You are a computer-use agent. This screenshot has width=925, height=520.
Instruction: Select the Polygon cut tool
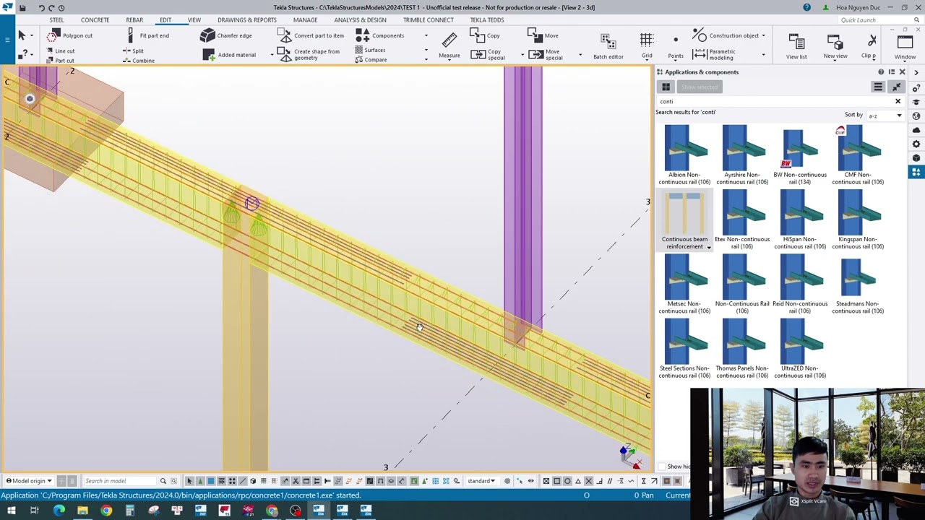pos(70,35)
